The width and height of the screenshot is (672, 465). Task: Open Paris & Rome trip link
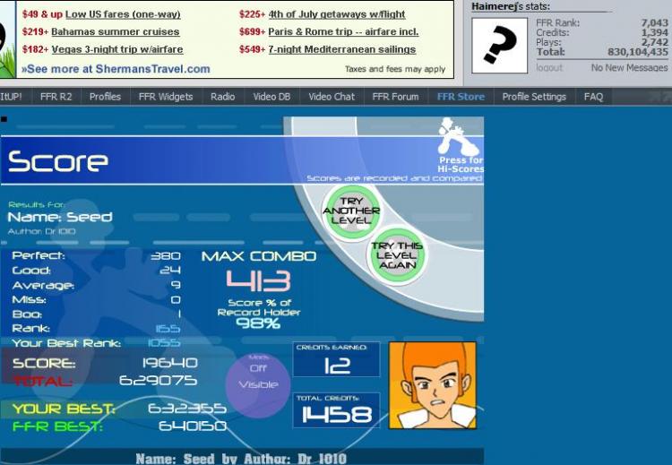pyautogui.click(x=343, y=31)
